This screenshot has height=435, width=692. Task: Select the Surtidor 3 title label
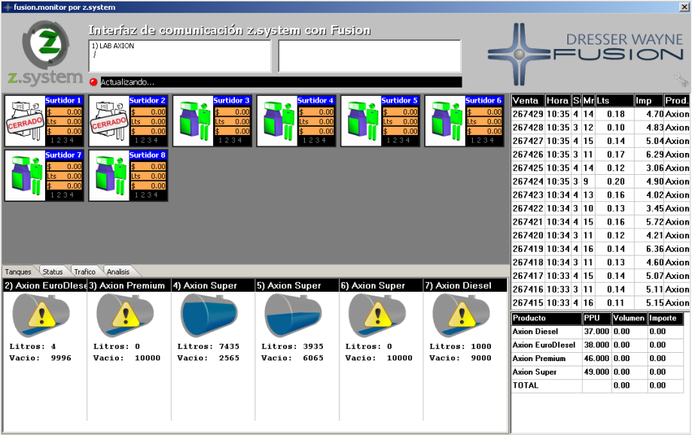click(x=231, y=100)
